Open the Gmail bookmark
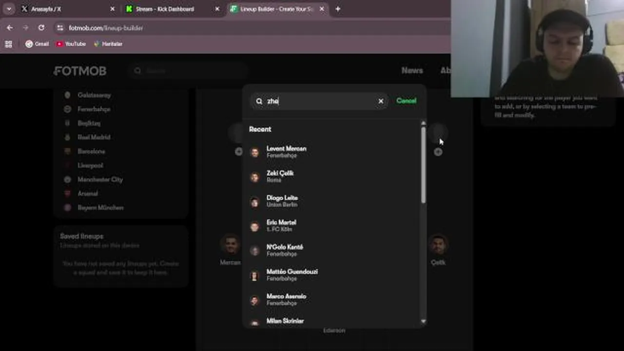Image resolution: width=624 pixels, height=351 pixels. [37, 44]
